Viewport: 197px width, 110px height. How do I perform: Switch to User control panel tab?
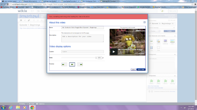click(x=10, y=1)
